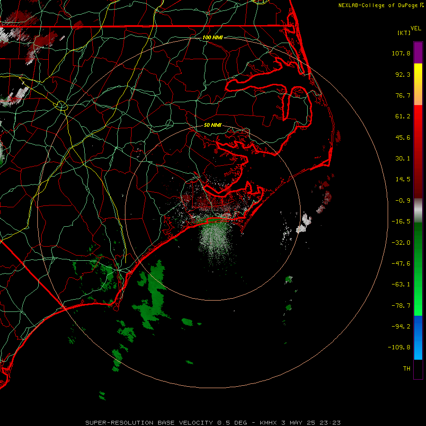Click the 50 NMI range ring label

click(x=213, y=125)
